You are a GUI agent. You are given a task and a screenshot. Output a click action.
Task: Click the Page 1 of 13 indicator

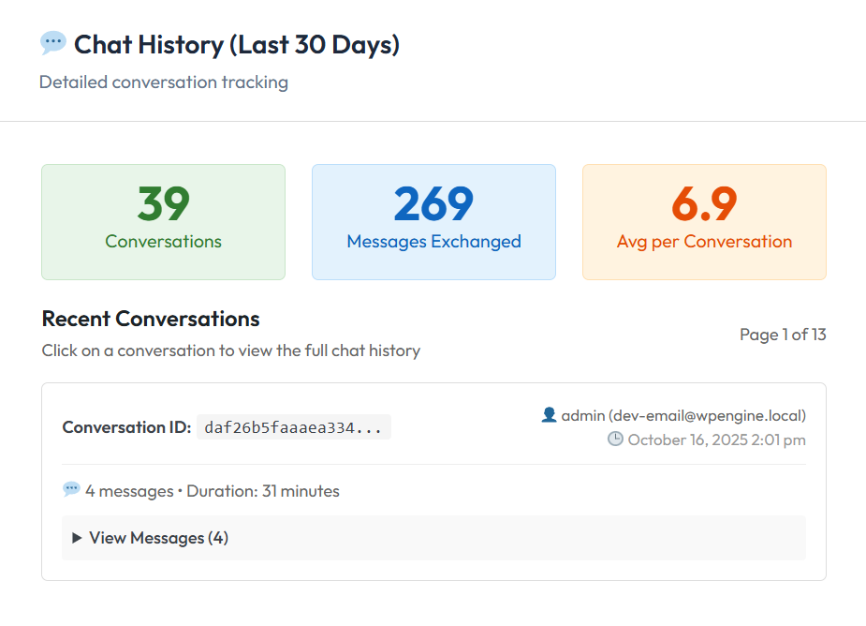(783, 335)
